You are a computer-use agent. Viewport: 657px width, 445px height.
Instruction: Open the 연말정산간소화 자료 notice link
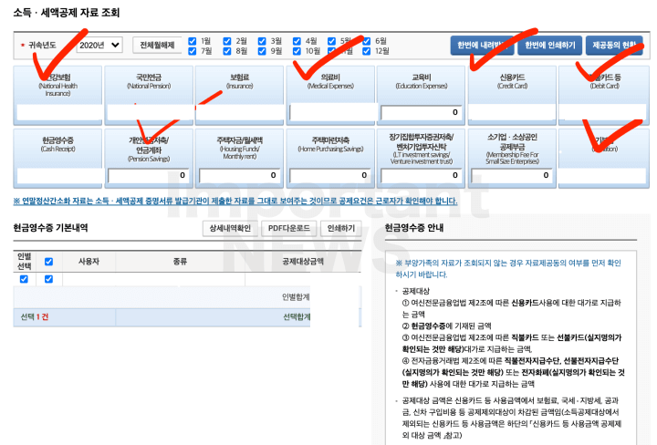pos(235,201)
